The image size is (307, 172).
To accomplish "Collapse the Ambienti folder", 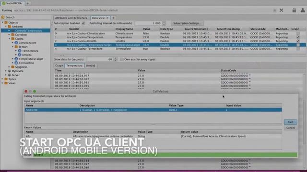I will (x=6, y=27).
